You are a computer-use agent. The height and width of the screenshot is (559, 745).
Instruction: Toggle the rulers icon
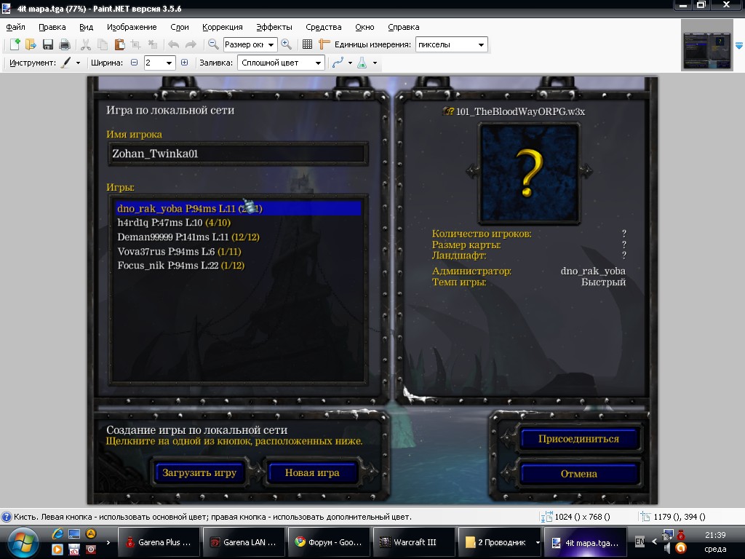324,44
